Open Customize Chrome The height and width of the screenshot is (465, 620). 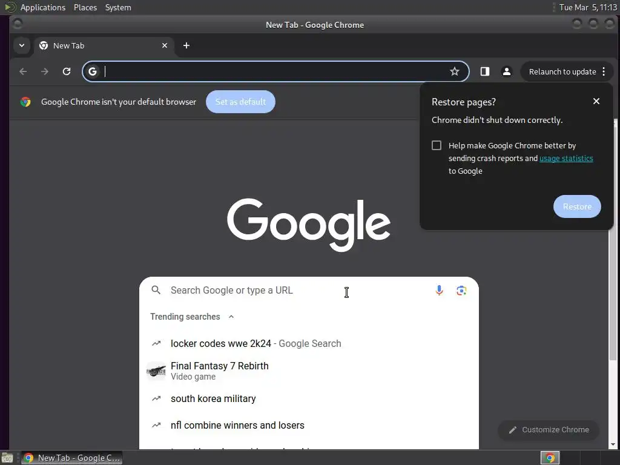549,430
